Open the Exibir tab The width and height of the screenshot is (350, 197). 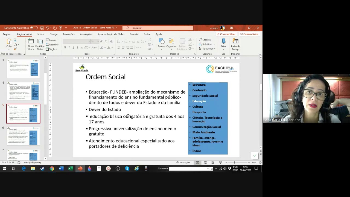[x=147, y=34]
